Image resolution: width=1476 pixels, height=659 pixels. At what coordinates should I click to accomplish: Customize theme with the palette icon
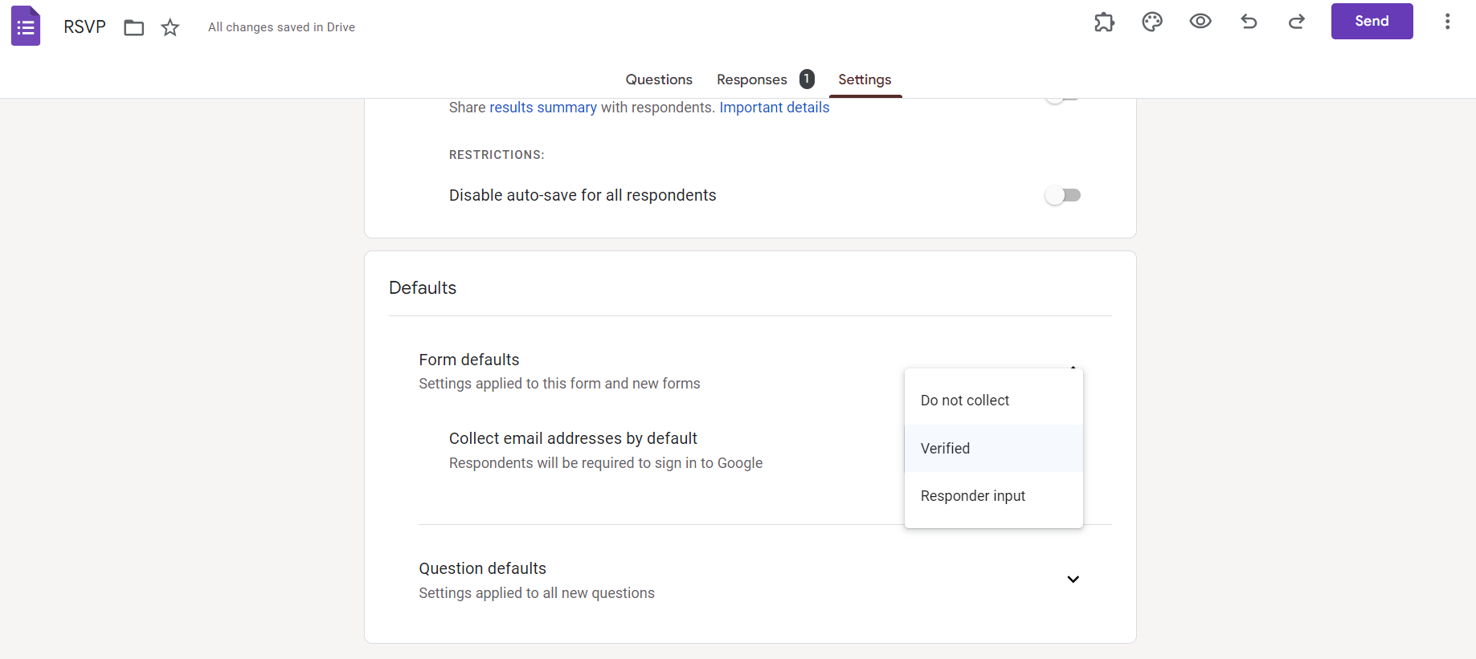pyautogui.click(x=1152, y=22)
